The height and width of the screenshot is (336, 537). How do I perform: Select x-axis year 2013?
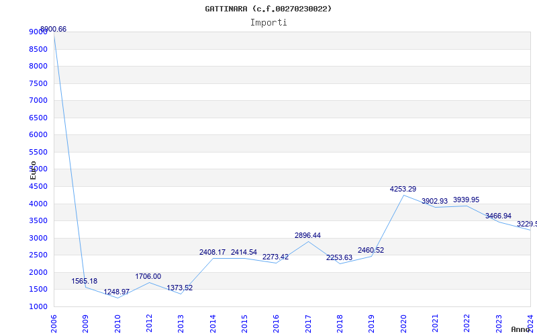point(181,324)
